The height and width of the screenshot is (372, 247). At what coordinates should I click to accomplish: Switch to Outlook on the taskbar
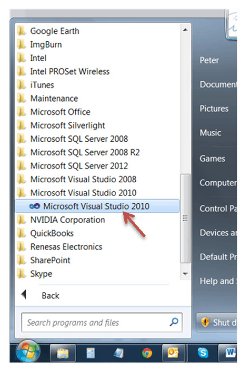click(x=173, y=353)
